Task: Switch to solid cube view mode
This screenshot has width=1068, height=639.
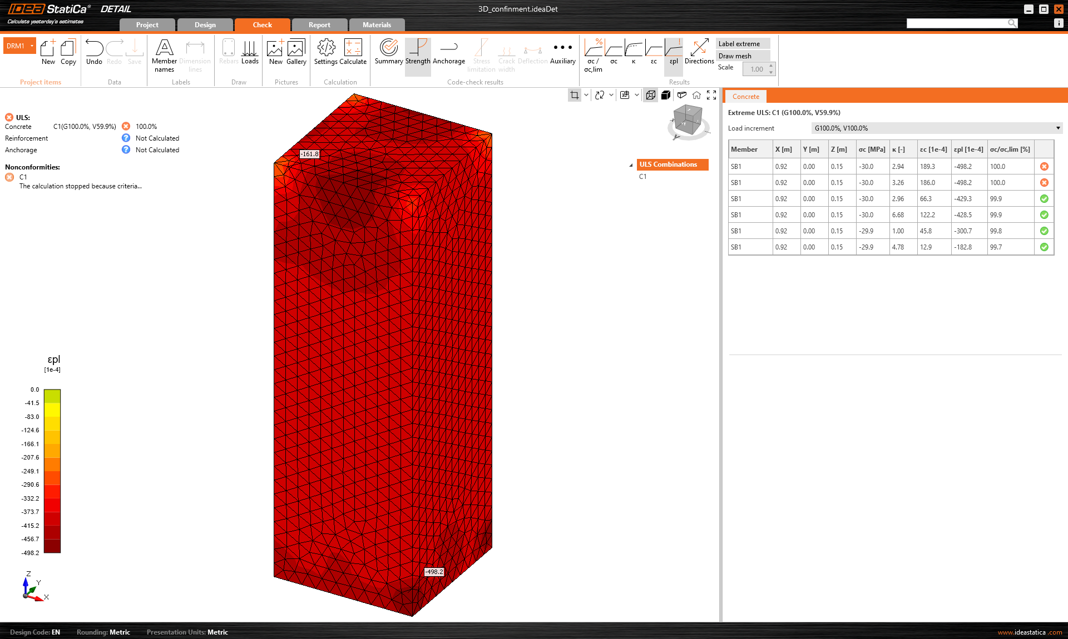Action: click(x=665, y=95)
